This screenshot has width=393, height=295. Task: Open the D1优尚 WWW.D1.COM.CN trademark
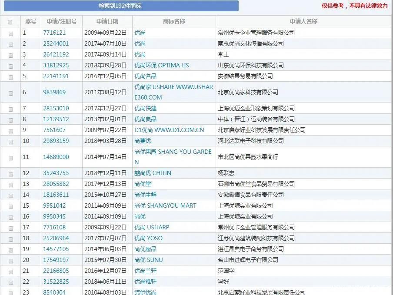point(169,130)
